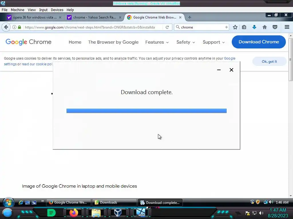Click the vista VM icon in host taskbar
293x219 pixels.
click(x=141, y=212)
